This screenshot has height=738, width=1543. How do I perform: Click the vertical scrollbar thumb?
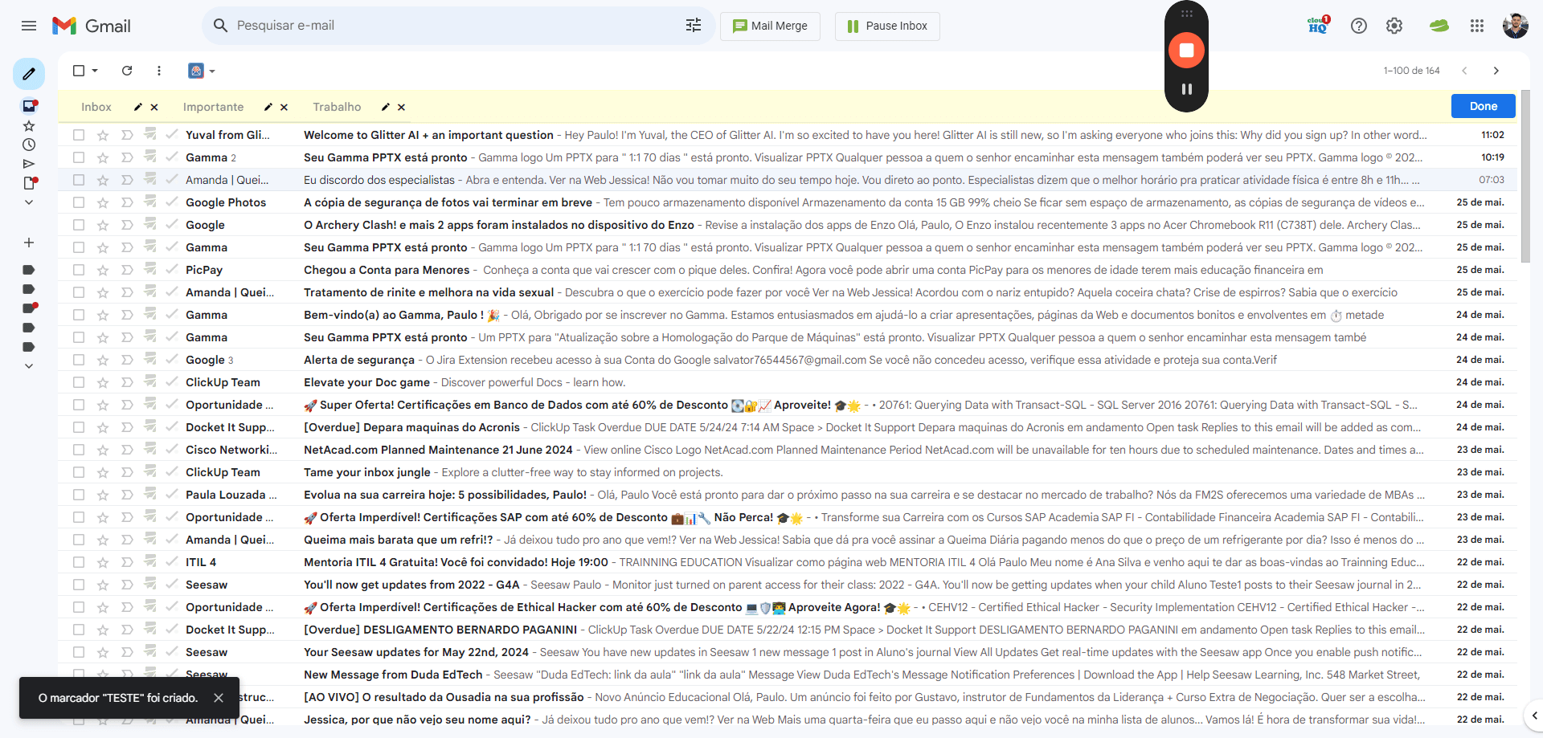pos(1525,177)
